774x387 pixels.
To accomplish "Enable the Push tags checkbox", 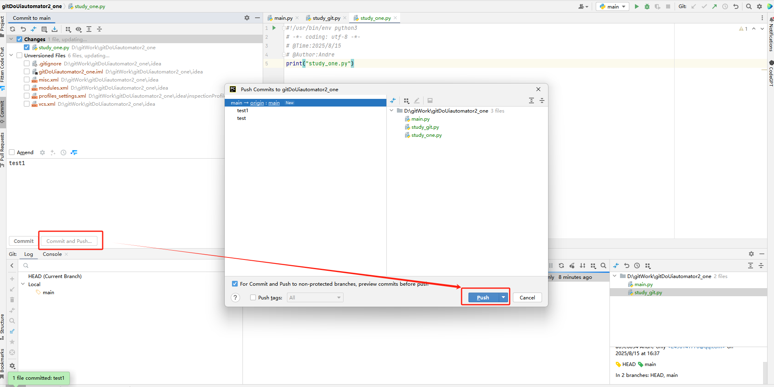I will point(253,297).
